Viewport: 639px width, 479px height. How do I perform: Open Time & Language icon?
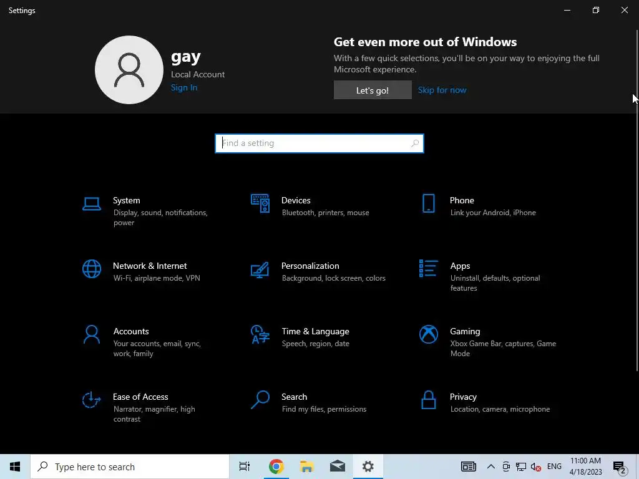click(260, 334)
